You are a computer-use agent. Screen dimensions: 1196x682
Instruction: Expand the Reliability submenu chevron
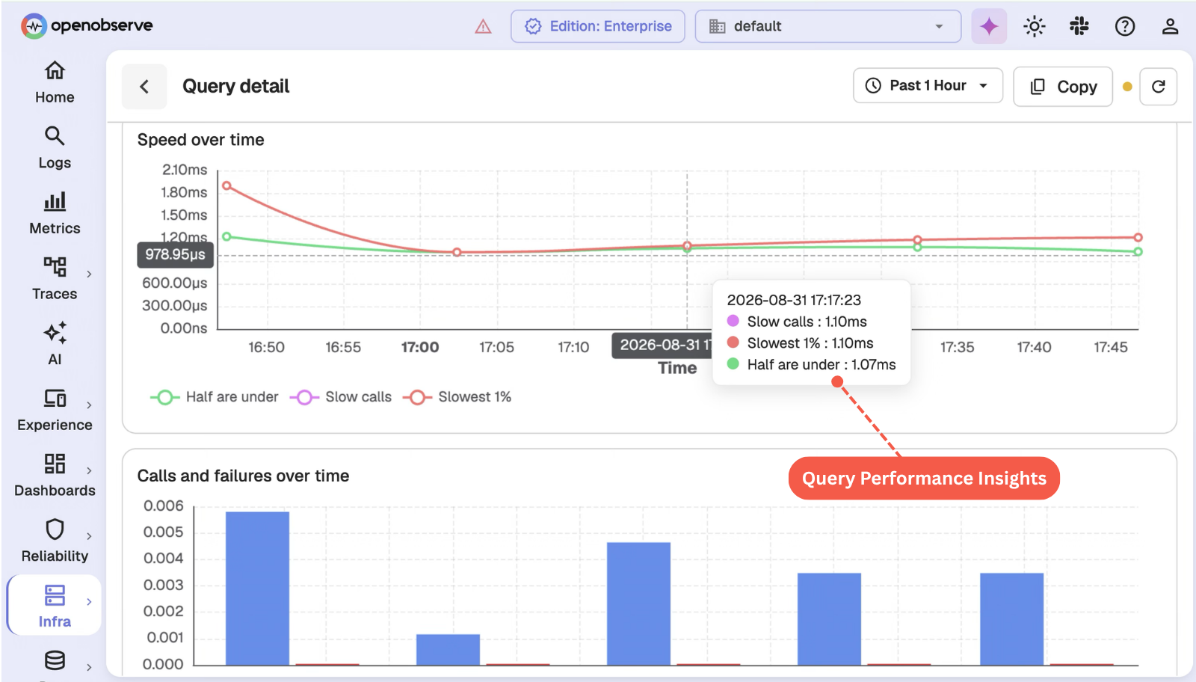pos(89,536)
